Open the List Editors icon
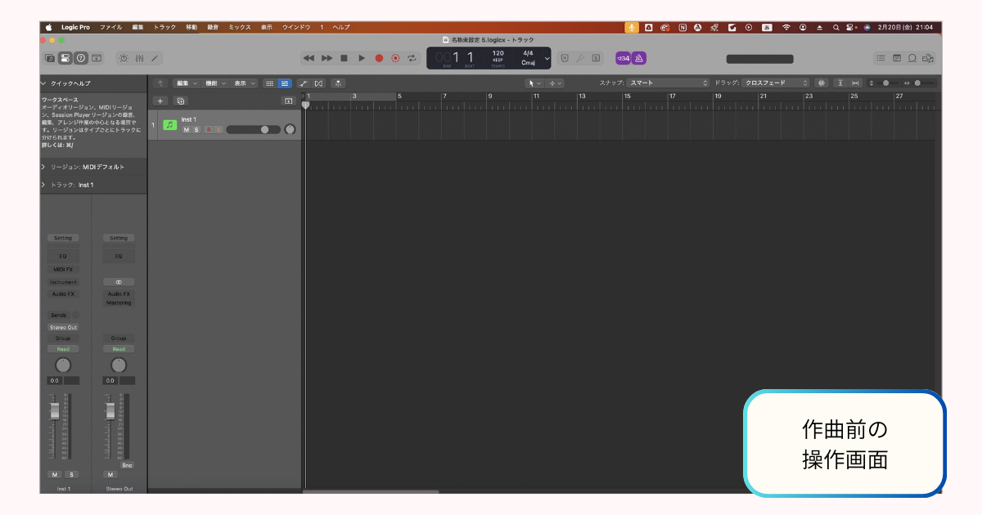 pos(881,58)
